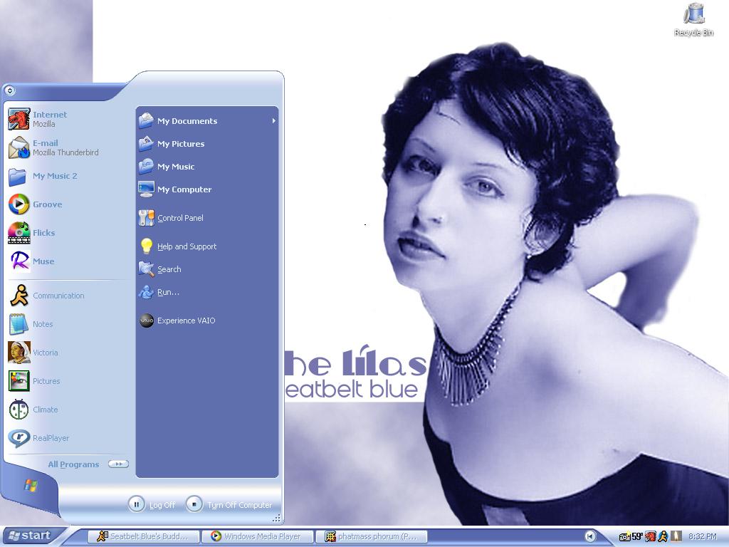Select the My Pictures menu entry label
The width and height of the screenshot is (729, 547).
point(181,144)
